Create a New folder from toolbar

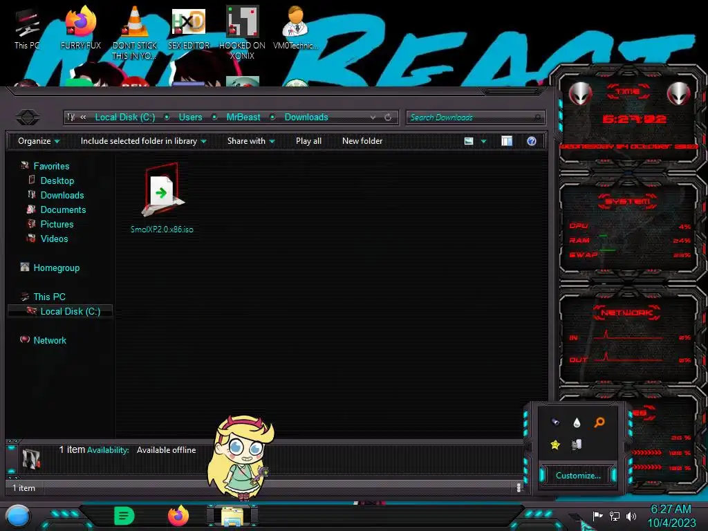(x=362, y=141)
